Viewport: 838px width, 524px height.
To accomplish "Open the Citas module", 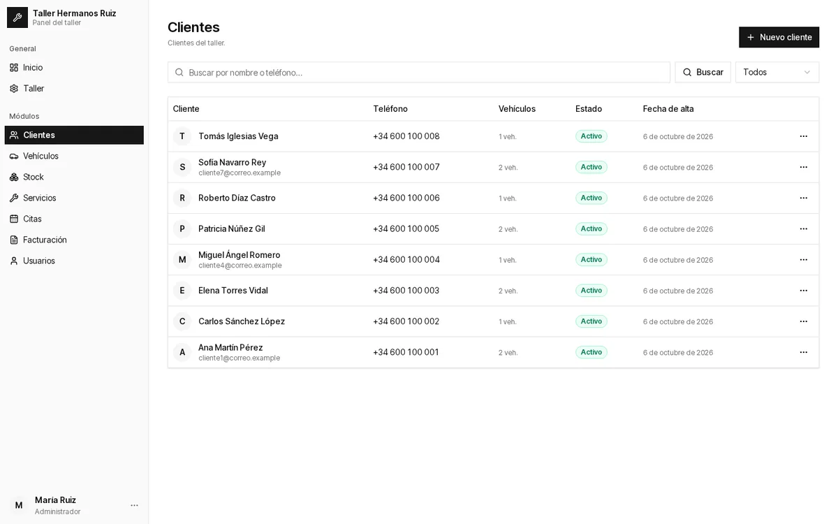I will pyautogui.click(x=74, y=219).
